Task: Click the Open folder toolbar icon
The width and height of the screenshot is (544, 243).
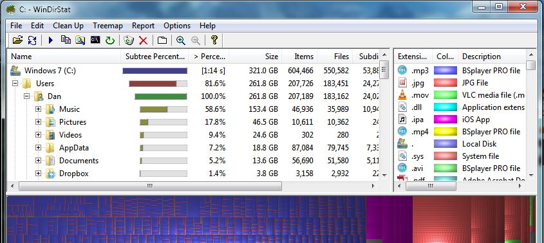Action: point(17,40)
